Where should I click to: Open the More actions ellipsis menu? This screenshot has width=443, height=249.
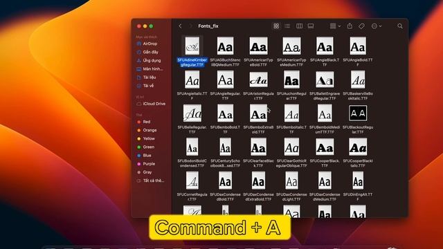(377, 26)
